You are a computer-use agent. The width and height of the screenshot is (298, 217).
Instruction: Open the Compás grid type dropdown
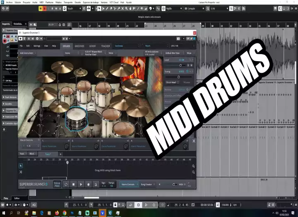pyautogui.click(x=194, y=9)
